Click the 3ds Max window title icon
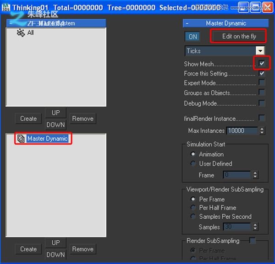This screenshot has height=264, width=275. click(x=5, y=7)
